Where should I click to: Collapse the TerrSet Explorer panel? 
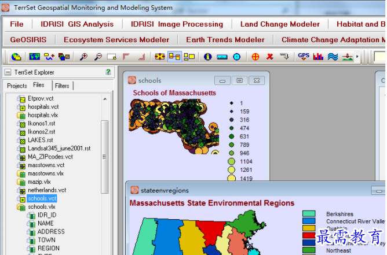click(x=7, y=72)
